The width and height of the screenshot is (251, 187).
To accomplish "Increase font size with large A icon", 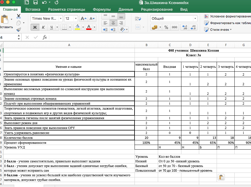I will point(83,19).
